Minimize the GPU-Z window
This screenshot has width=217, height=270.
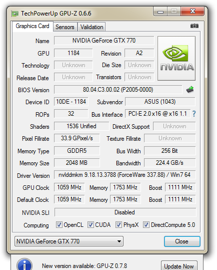160,12
